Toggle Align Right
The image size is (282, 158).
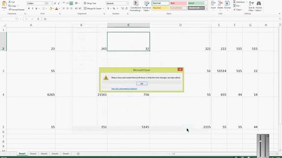point(71,8)
